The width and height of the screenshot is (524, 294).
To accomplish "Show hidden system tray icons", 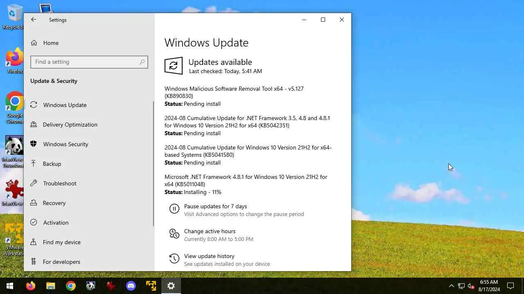I will [452, 286].
